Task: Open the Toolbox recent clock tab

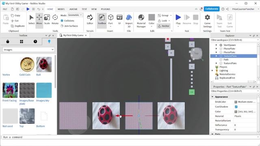Action: click(35, 41)
